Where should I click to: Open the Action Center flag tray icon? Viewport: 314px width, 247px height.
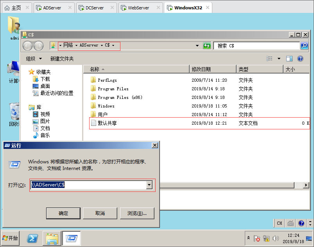pyautogui.click(x=257, y=238)
